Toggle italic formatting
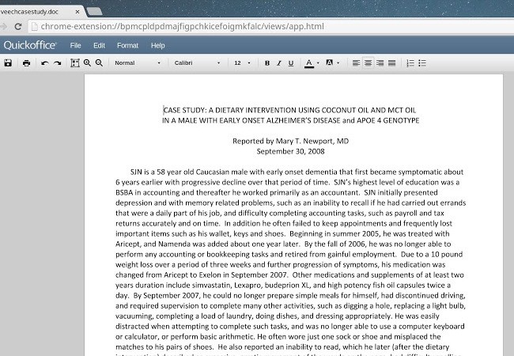The image size is (514, 356). 279,63
